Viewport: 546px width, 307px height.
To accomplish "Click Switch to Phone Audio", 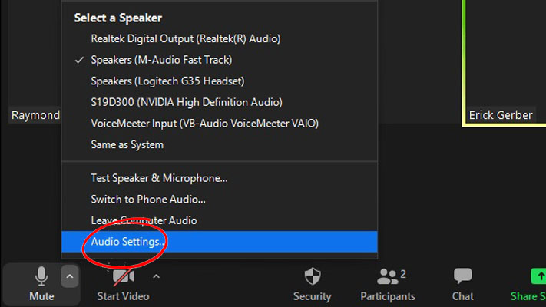I will pos(148,200).
